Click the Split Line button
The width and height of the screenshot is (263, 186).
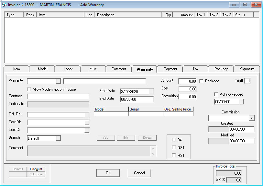36,174
